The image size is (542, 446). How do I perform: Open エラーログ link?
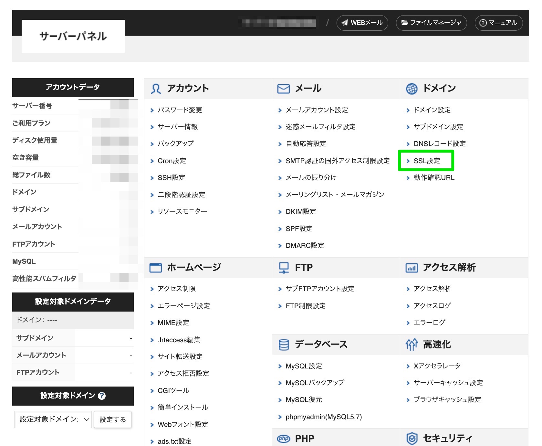point(430,323)
